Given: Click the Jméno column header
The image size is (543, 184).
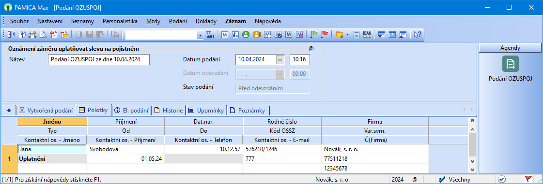Looking at the screenshot, I should 52,122.
